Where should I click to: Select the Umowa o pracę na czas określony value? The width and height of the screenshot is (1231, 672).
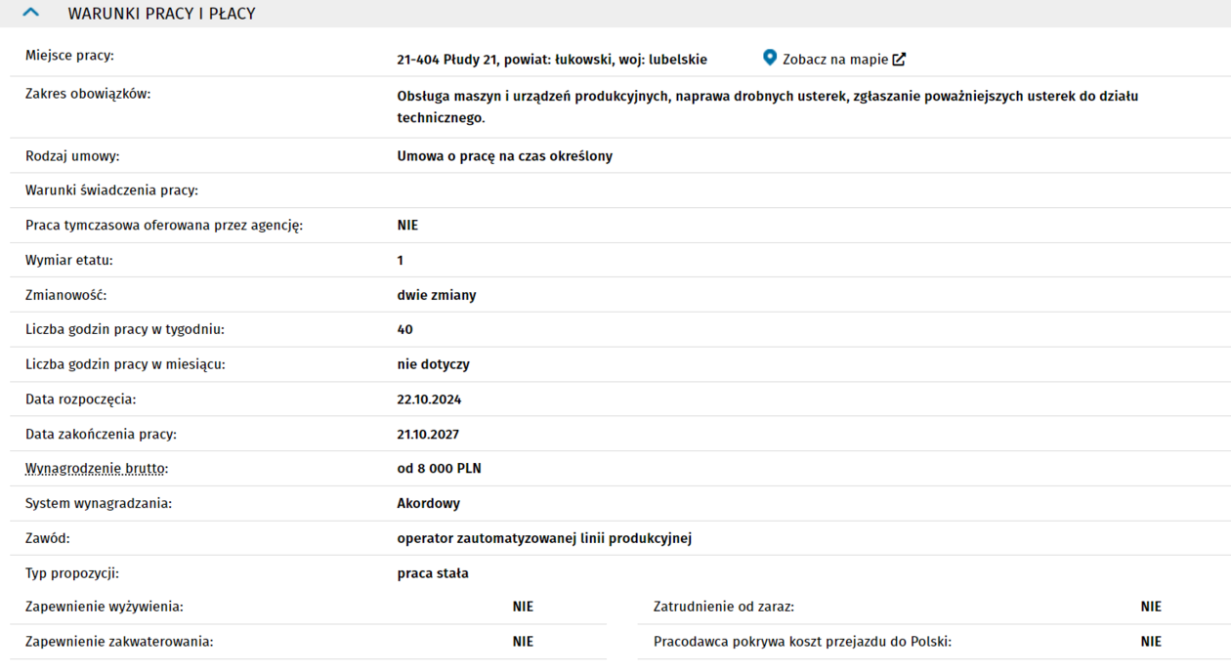tap(504, 156)
